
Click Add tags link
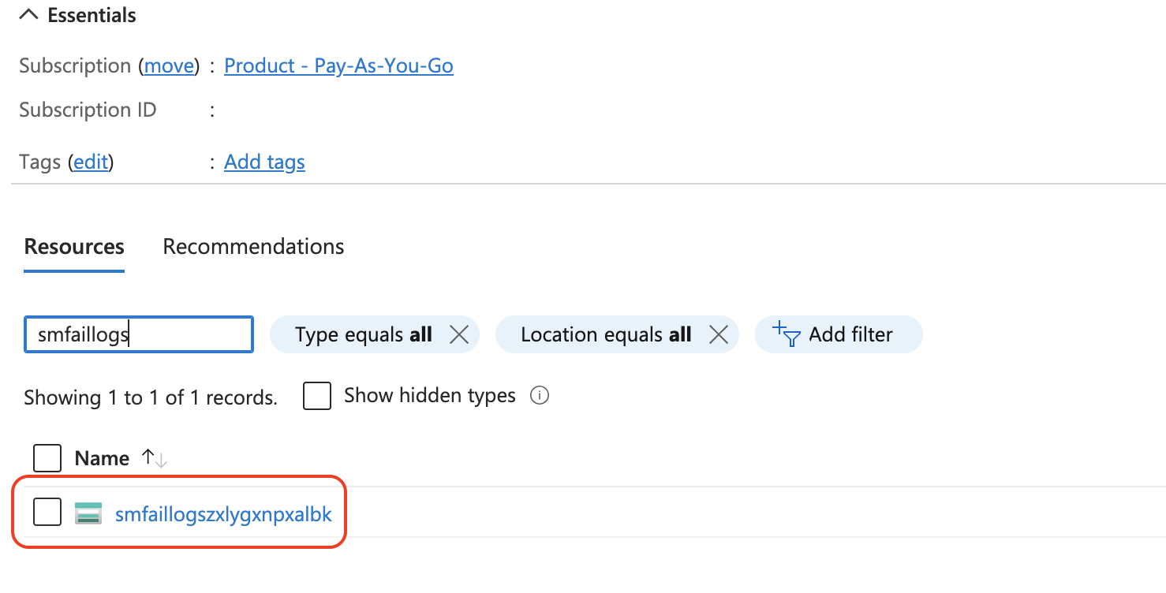pyautogui.click(x=264, y=162)
